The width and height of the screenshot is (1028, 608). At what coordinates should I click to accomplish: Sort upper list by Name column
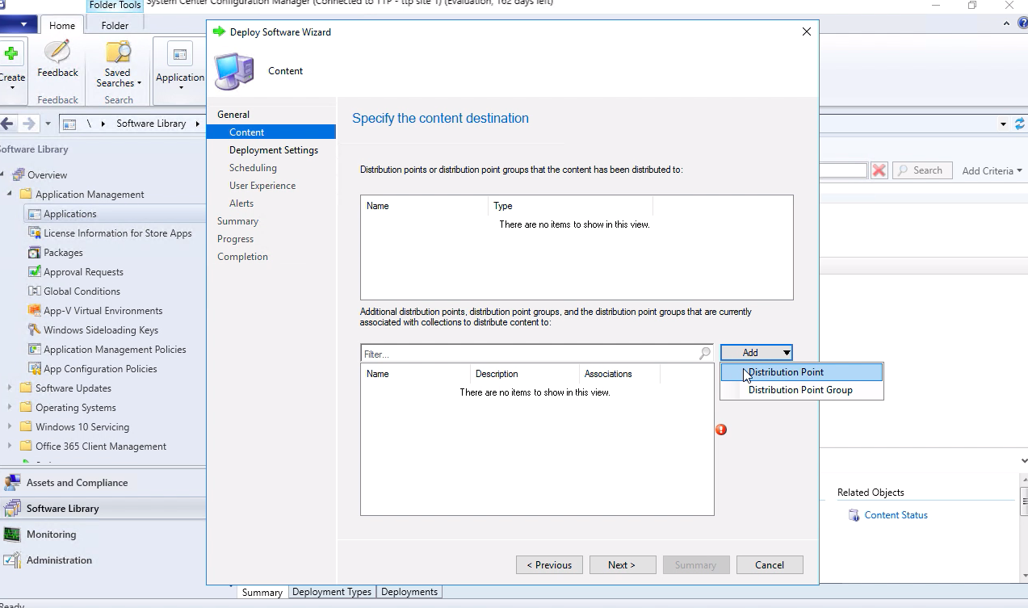[424, 206]
